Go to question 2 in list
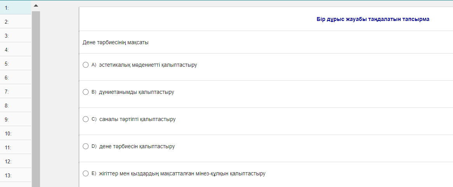This screenshot has height=187, width=453. [16, 22]
